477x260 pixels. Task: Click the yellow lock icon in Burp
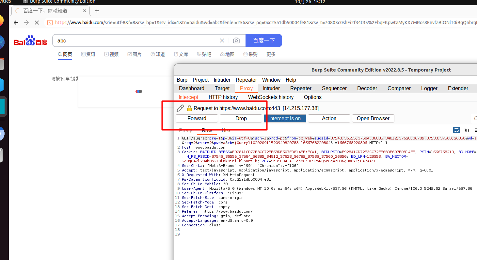(189, 108)
